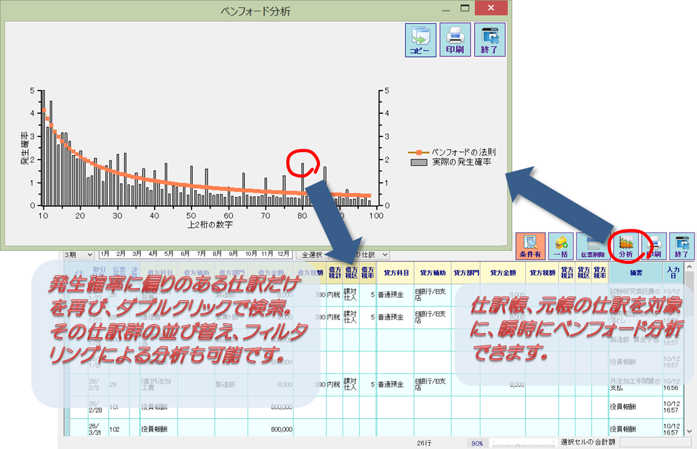Click the scroll down arrow of the table
This screenshot has height=449, width=697.
coord(689,431)
